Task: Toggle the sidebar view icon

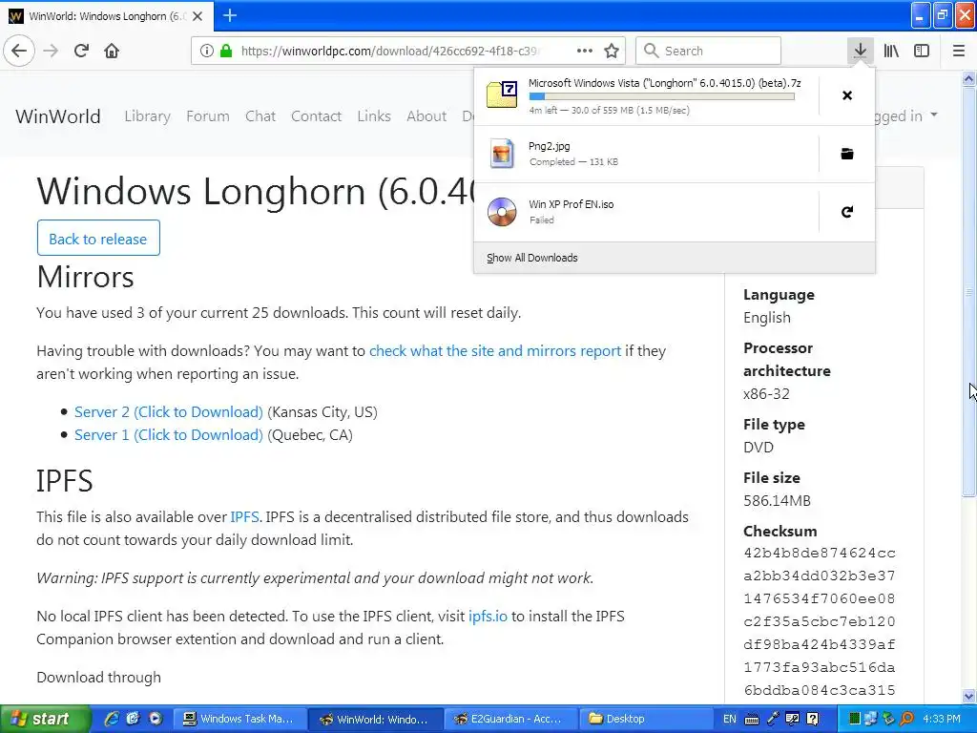Action: tap(922, 51)
